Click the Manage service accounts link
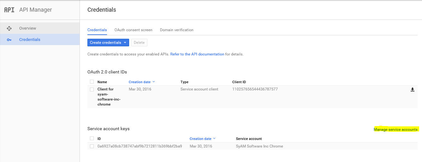 tap(395, 130)
